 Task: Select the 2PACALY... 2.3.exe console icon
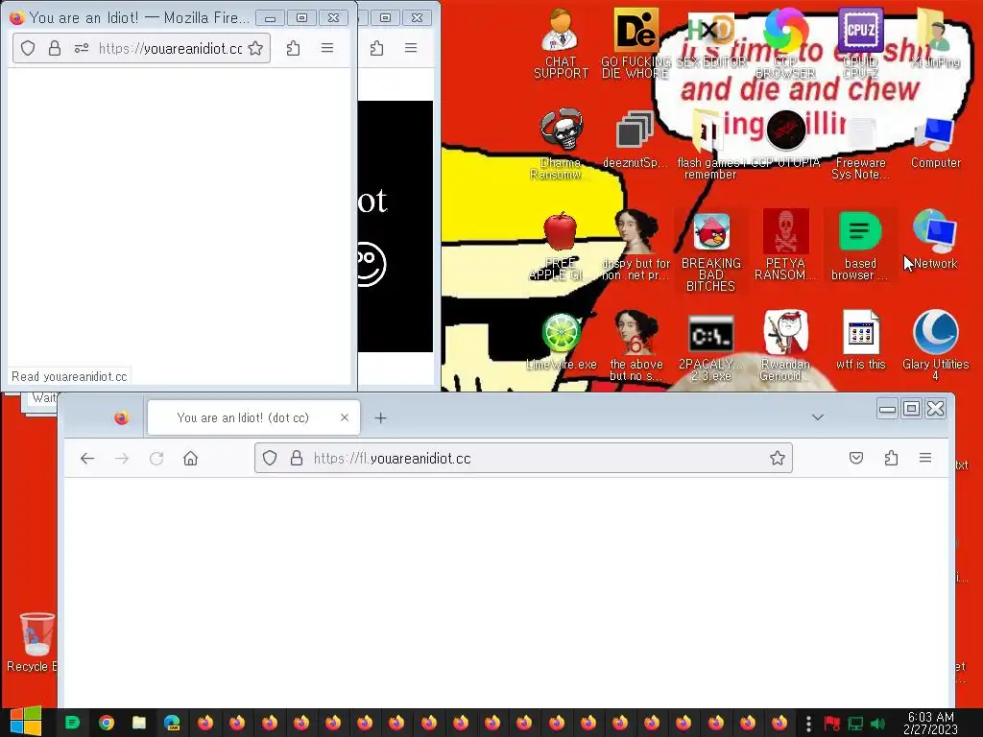[x=711, y=346]
